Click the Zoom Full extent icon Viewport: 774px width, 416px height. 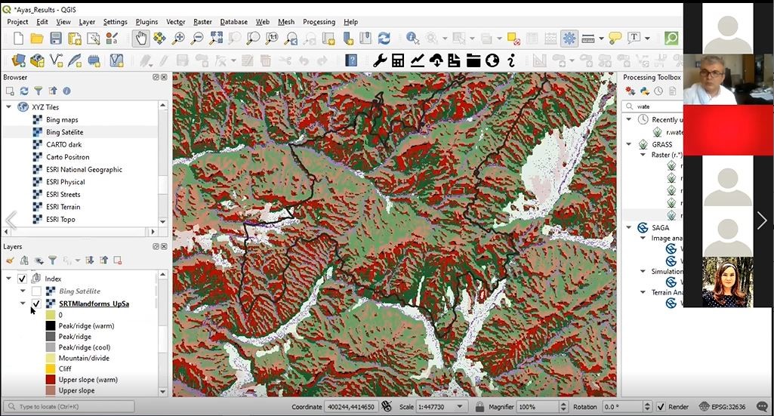[216, 38]
